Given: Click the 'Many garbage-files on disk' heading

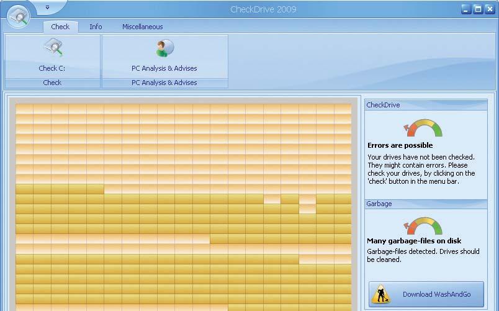Looking at the screenshot, I should [x=414, y=241].
